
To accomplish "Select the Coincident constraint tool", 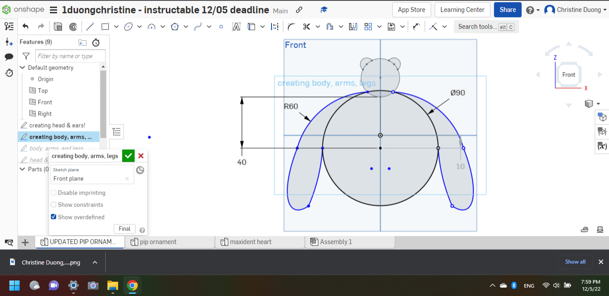I will tap(433, 27).
